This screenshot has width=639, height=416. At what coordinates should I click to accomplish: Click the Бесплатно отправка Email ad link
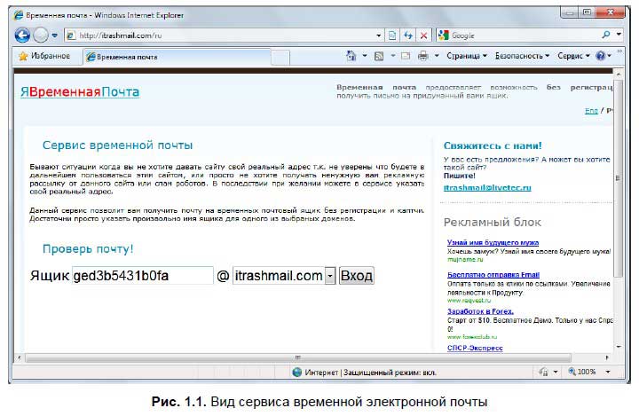pos(493,275)
